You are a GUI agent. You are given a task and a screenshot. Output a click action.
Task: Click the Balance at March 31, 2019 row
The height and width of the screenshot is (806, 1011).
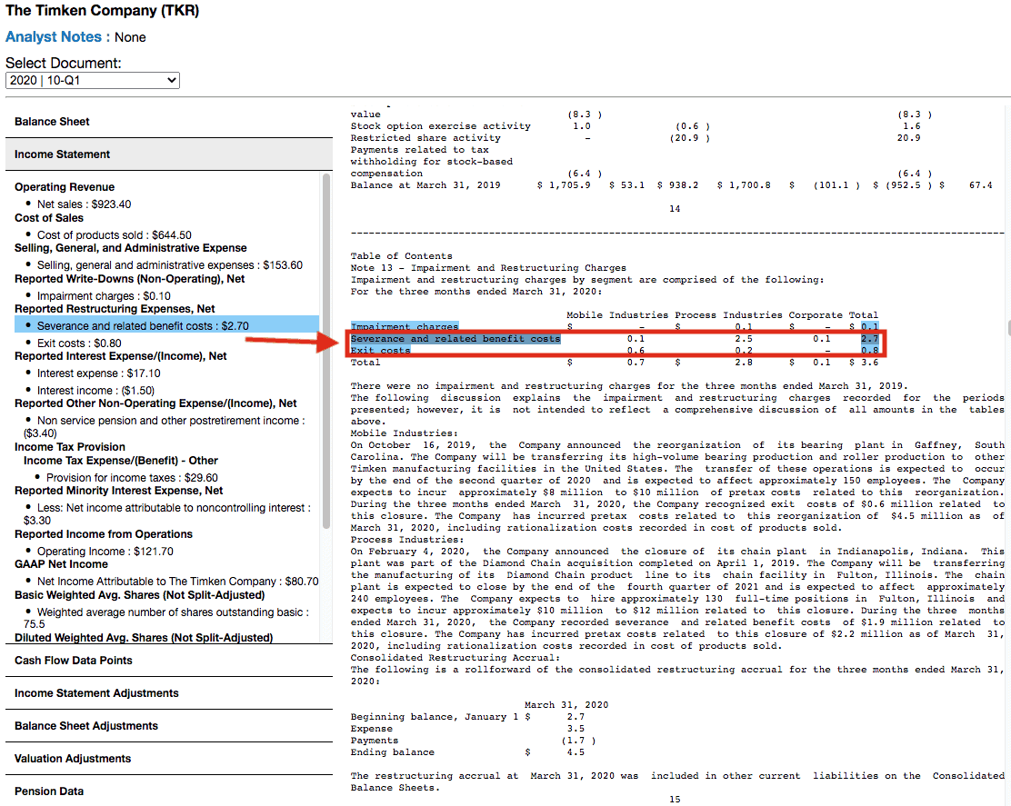click(671, 185)
